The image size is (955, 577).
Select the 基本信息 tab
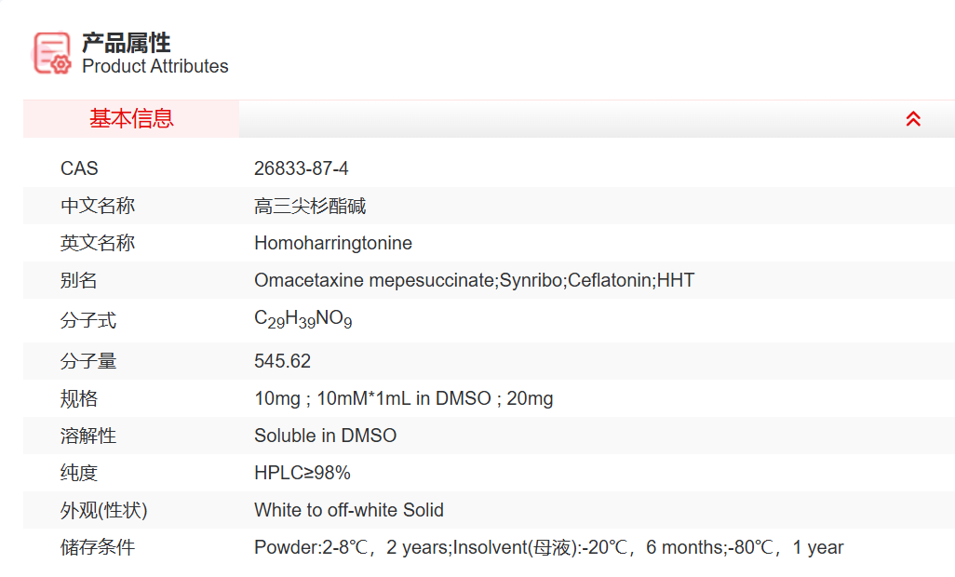(x=131, y=119)
